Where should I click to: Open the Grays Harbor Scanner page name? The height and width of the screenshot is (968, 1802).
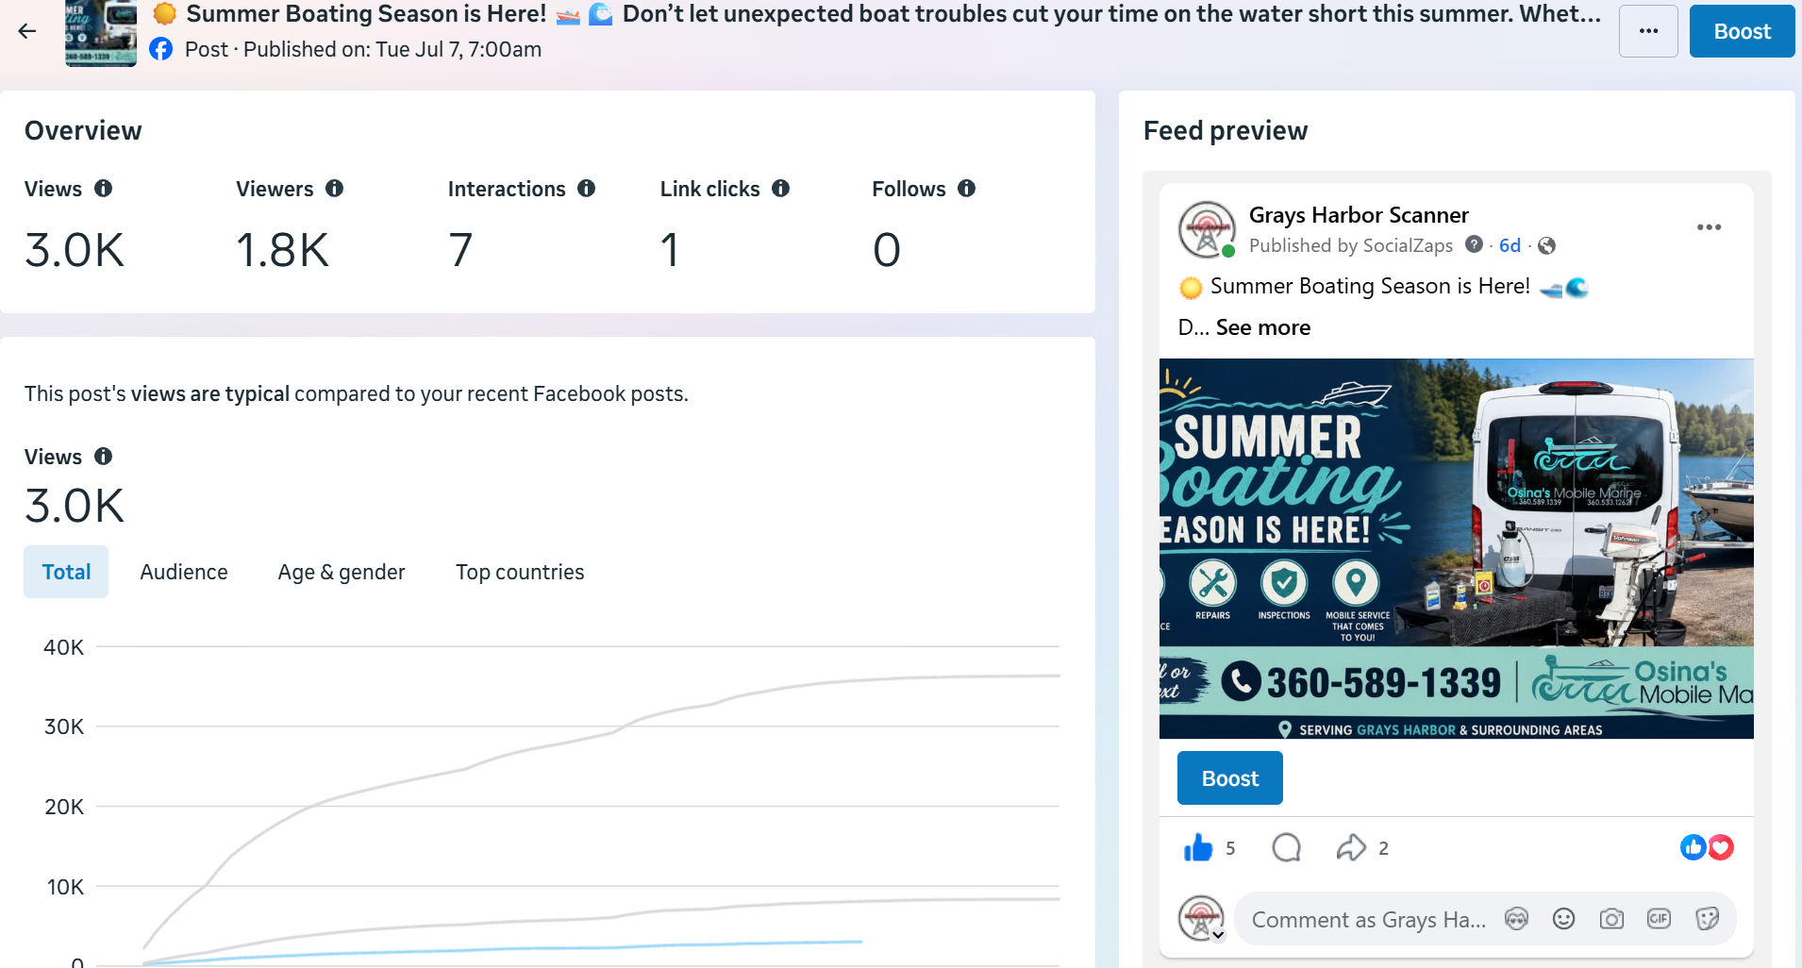click(1359, 215)
